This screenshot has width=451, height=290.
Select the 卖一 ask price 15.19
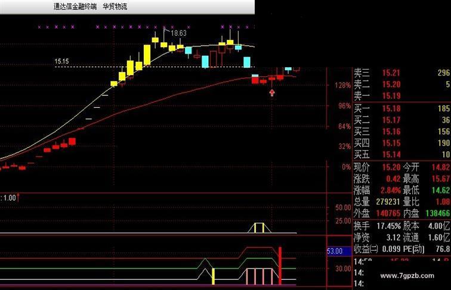coord(391,96)
